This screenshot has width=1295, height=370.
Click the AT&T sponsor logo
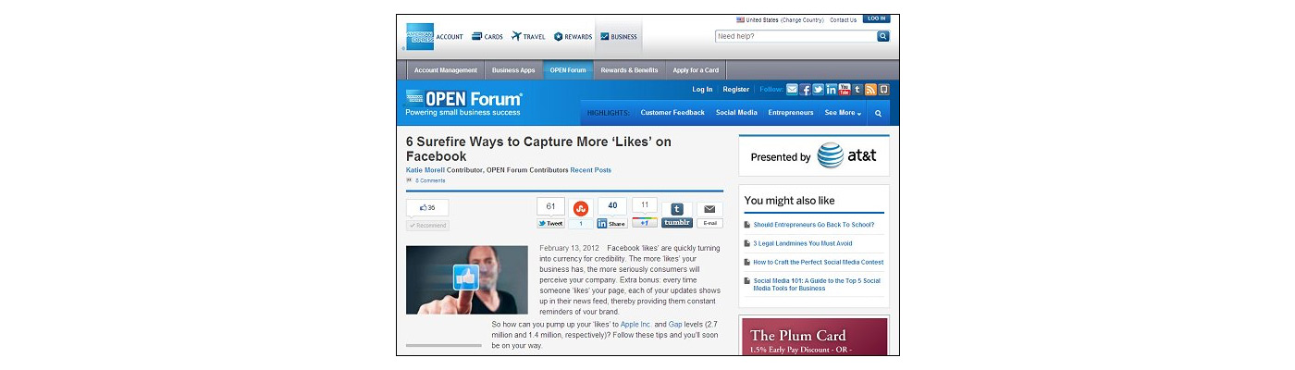845,156
